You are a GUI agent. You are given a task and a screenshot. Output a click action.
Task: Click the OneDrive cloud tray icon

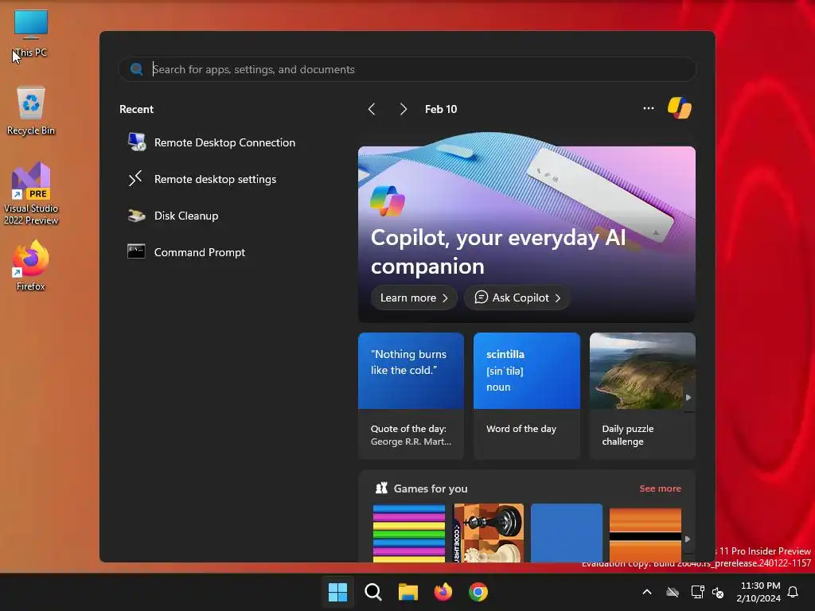tap(673, 592)
